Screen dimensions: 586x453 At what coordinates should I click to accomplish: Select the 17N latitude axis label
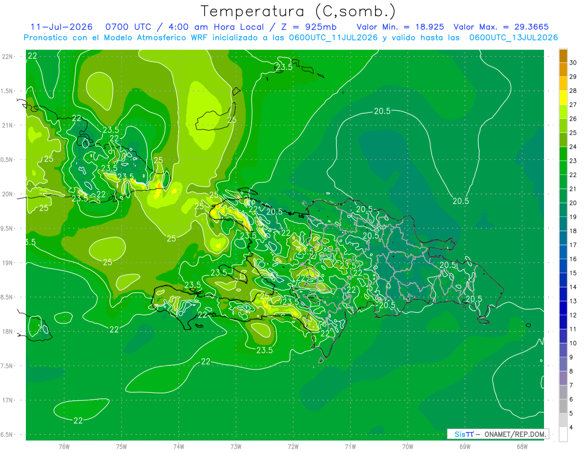[7, 400]
